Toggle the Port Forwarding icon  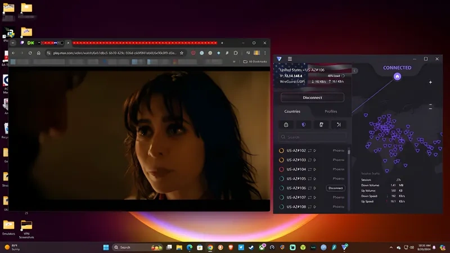click(x=339, y=124)
